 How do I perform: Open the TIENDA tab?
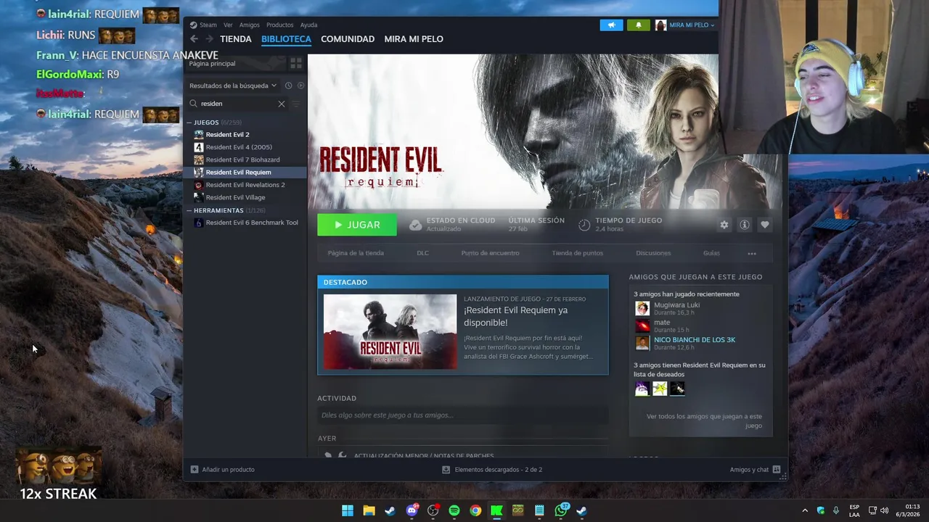click(x=236, y=39)
